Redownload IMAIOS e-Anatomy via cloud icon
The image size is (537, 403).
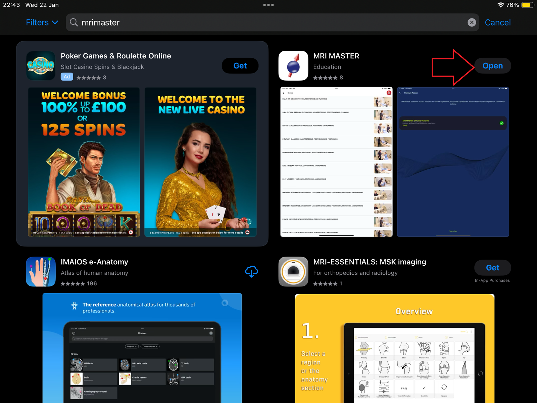pos(251,271)
